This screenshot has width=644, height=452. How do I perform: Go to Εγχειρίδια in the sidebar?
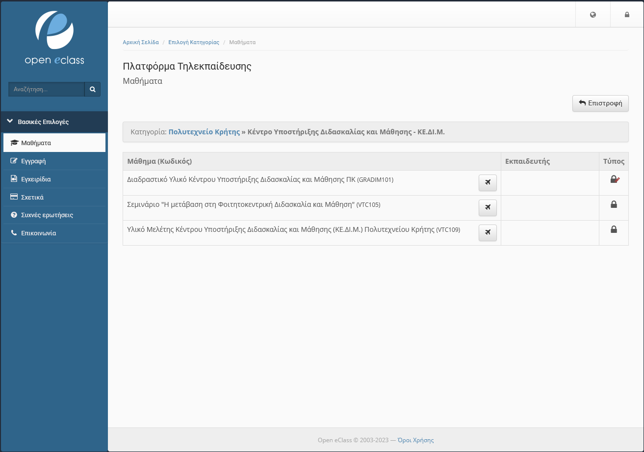pos(36,179)
